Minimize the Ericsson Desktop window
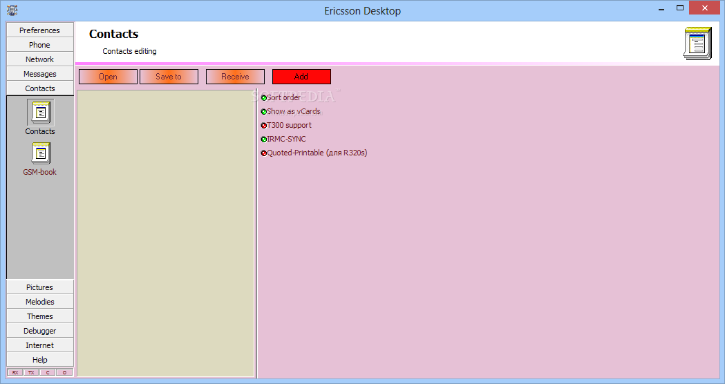The width and height of the screenshot is (725, 384). click(661, 9)
